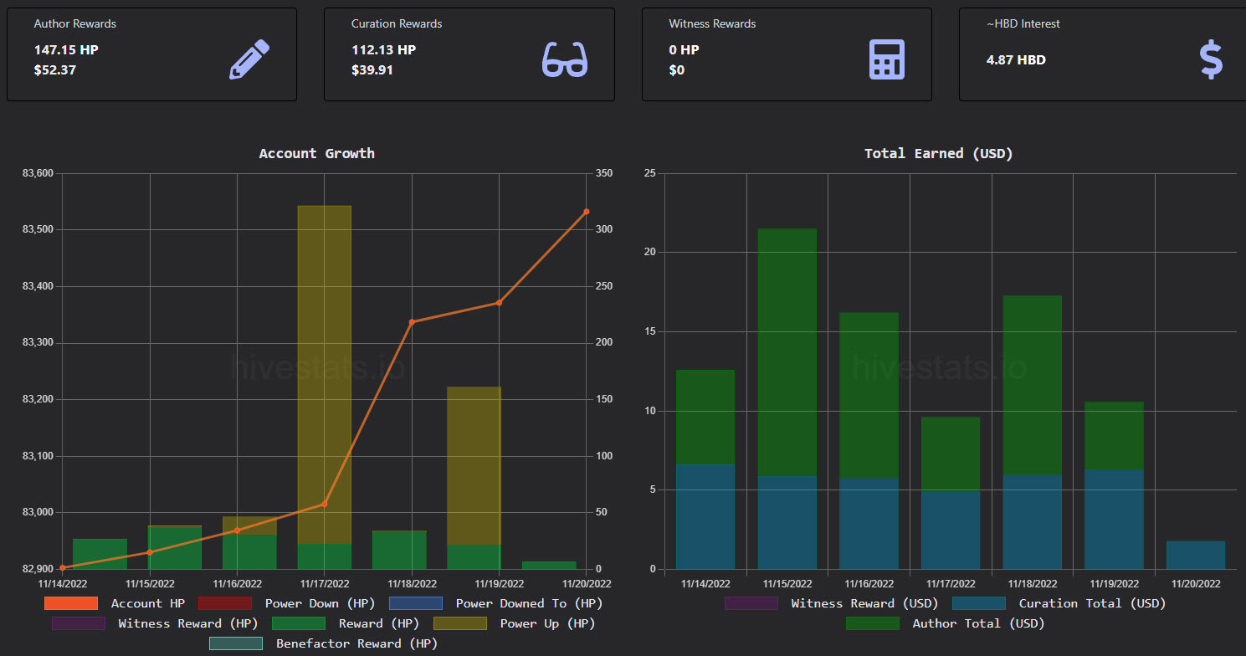Click the 11/19/2022 Curation Total bar segment
This screenshot has height=656, width=1246.
[1114, 520]
